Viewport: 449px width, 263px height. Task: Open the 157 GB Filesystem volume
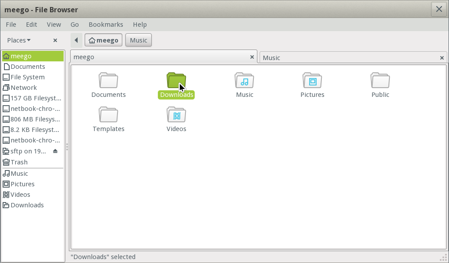[x=33, y=98]
